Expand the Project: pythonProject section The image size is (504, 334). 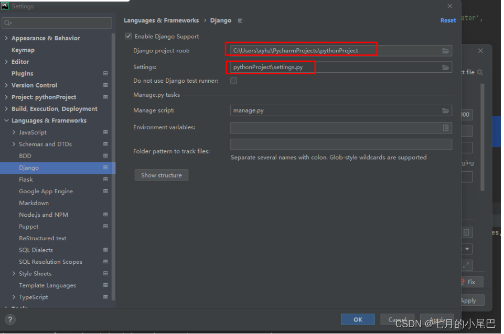pyautogui.click(x=6, y=97)
